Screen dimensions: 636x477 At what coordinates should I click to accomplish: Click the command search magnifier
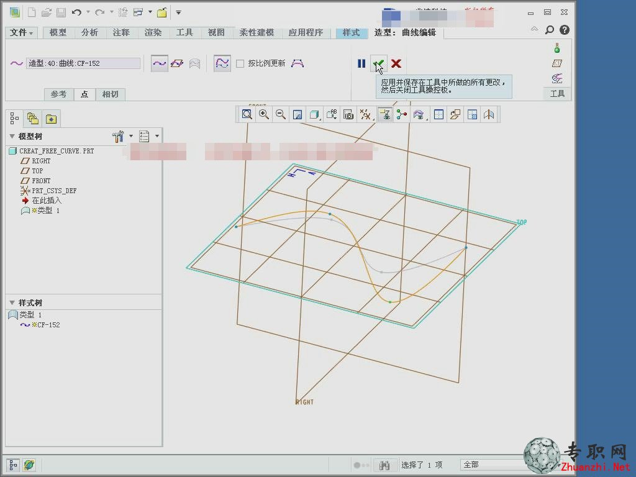click(550, 30)
